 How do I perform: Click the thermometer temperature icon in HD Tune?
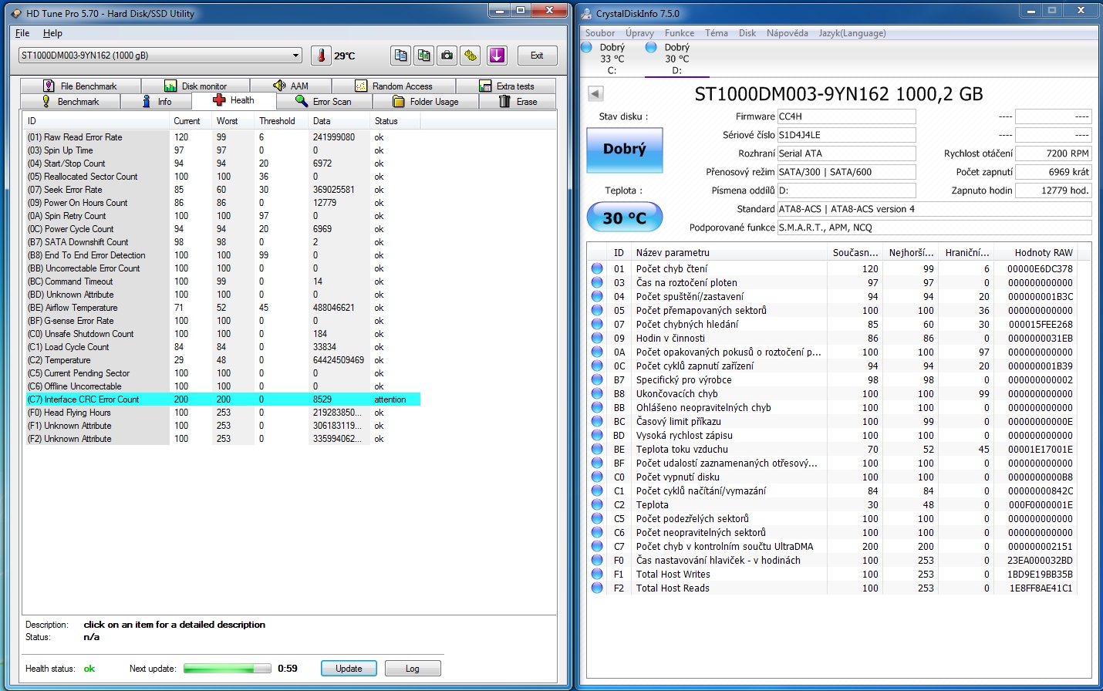(x=321, y=56)
